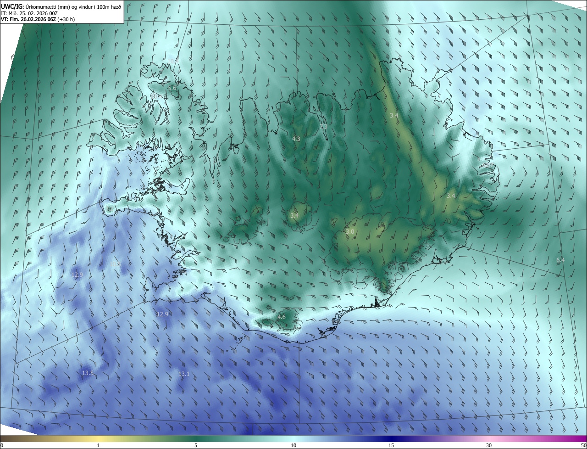Click the 10 tick on the color scale

click(293, 445)
